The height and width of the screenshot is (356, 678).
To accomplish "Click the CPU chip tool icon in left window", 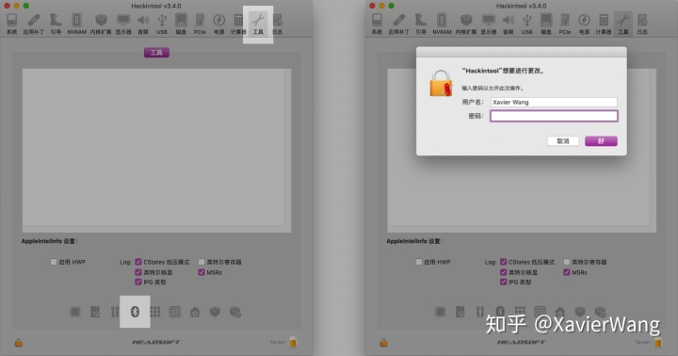I will 75,312.
